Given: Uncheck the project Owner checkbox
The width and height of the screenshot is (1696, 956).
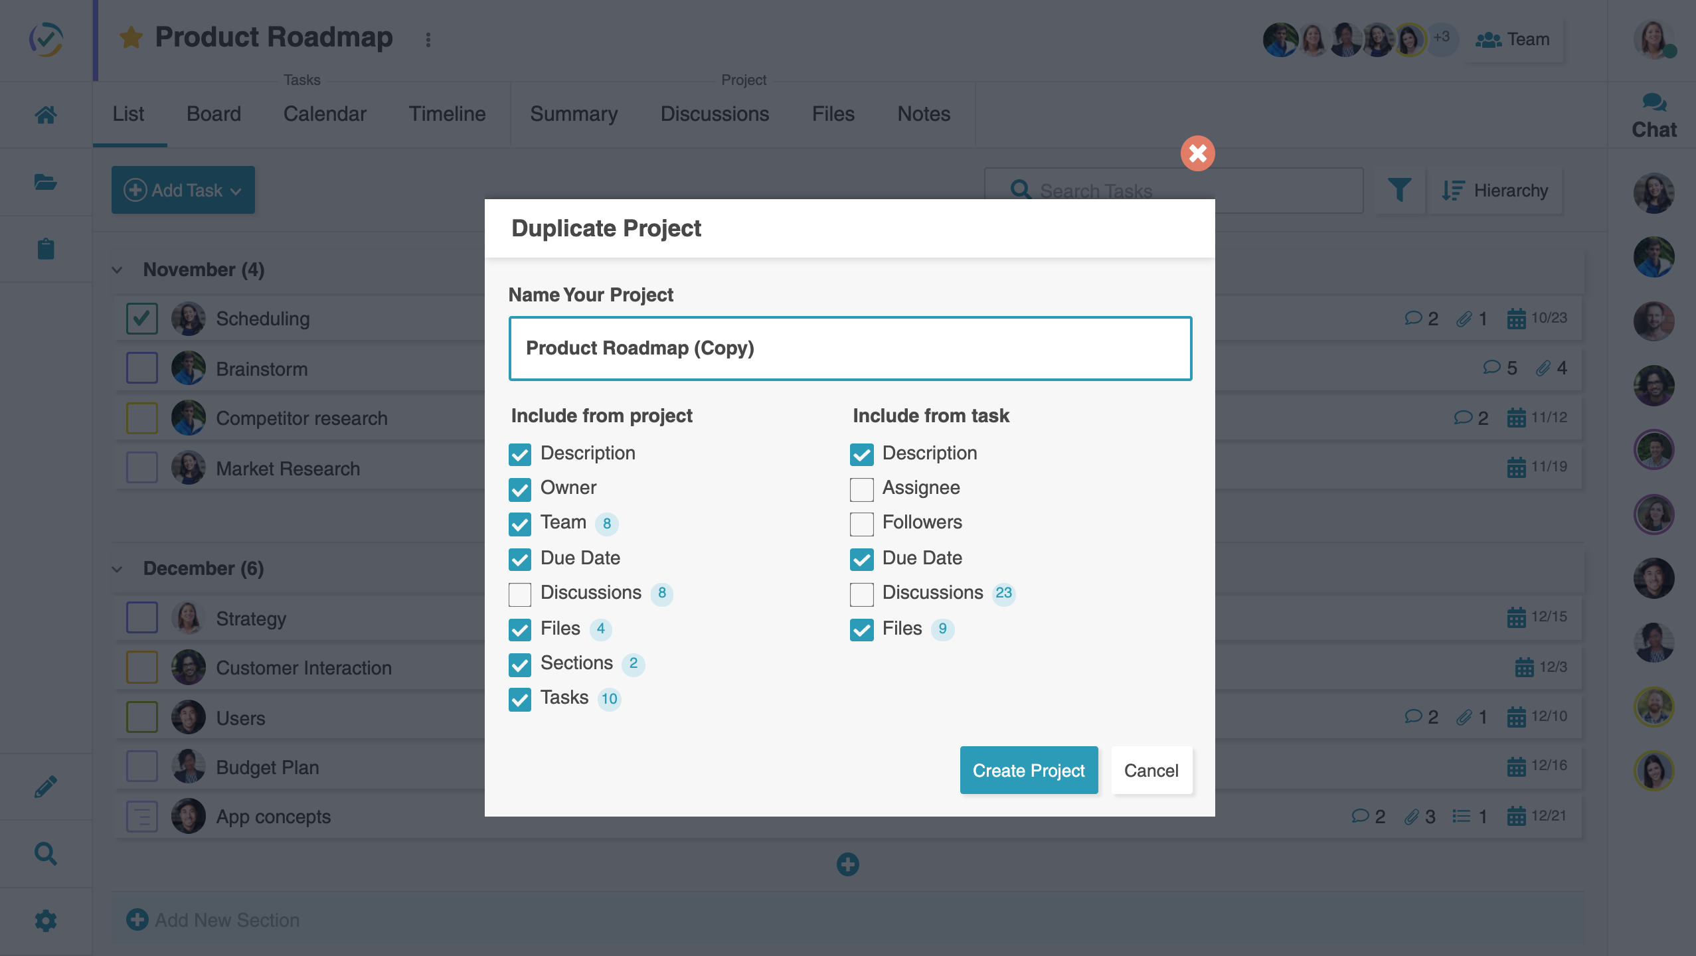Looking at the screenshot, I should (x=520, y=489).
